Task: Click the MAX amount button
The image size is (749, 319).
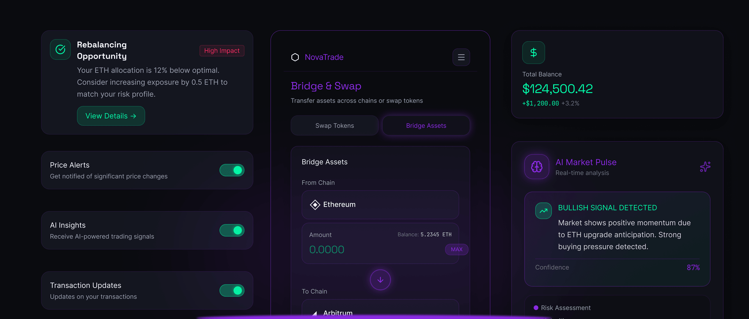Action: click(x=456, y=249)
